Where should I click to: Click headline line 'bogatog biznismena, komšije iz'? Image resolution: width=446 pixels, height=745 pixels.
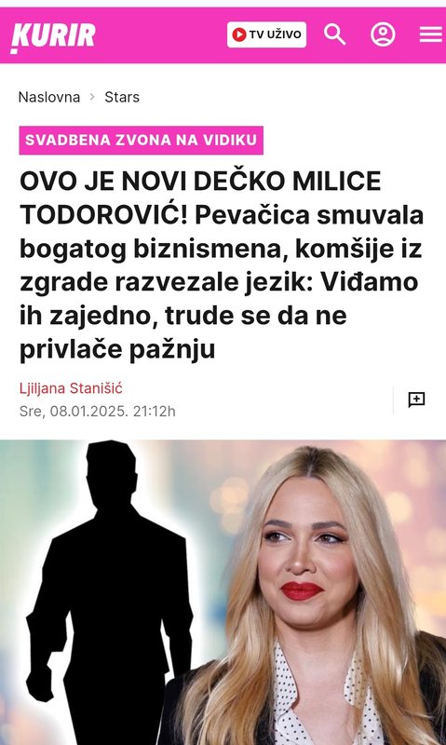point(221,249)
